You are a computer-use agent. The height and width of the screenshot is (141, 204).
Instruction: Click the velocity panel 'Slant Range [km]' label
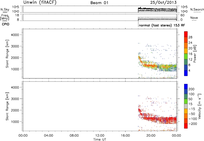tap(7, 106)
